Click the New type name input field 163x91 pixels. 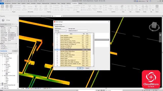click(78, 31)
